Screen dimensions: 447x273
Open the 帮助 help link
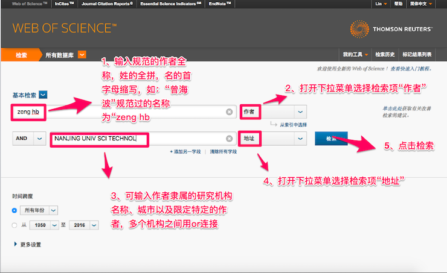398,4
